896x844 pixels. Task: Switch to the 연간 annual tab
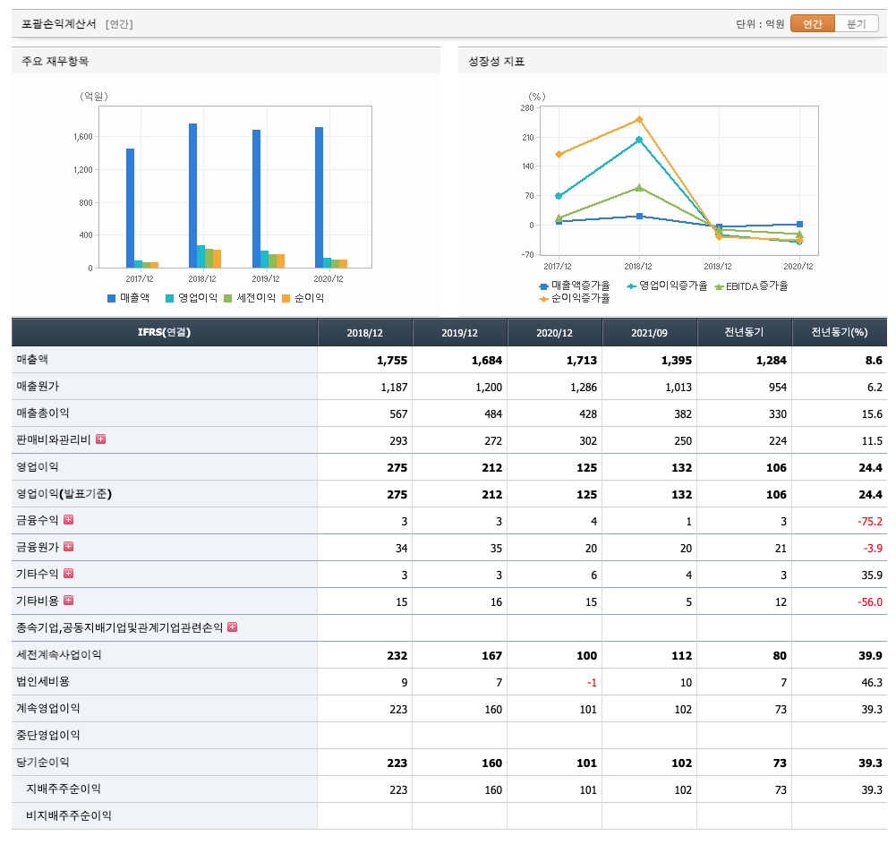(x=812, y=23)
